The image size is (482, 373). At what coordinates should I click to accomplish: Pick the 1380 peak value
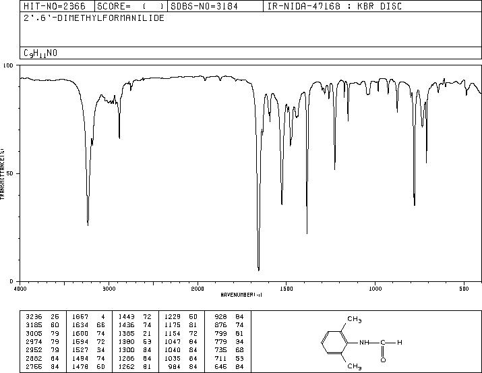pyautogui.click(x=126, y=341)
